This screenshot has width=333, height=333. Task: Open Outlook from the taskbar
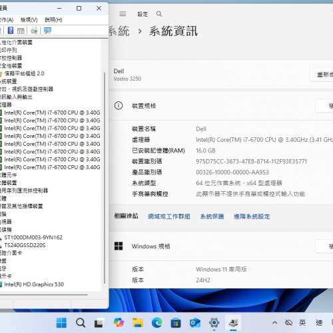click(195, 323)
